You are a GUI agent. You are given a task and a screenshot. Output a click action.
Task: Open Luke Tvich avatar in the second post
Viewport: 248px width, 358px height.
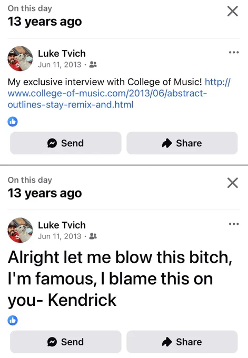click(20, 230)
